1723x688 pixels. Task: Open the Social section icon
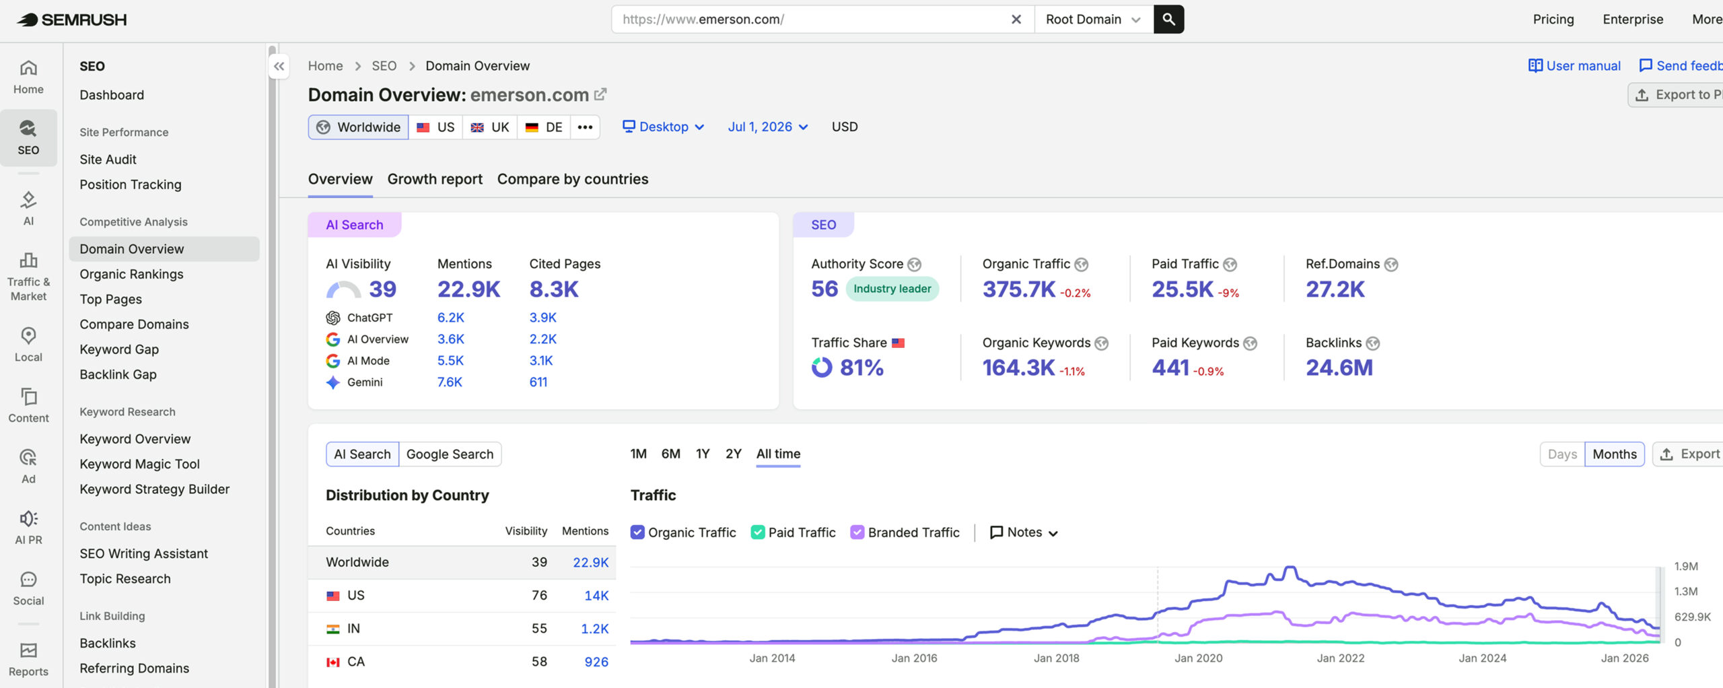[x=28, y=588]
